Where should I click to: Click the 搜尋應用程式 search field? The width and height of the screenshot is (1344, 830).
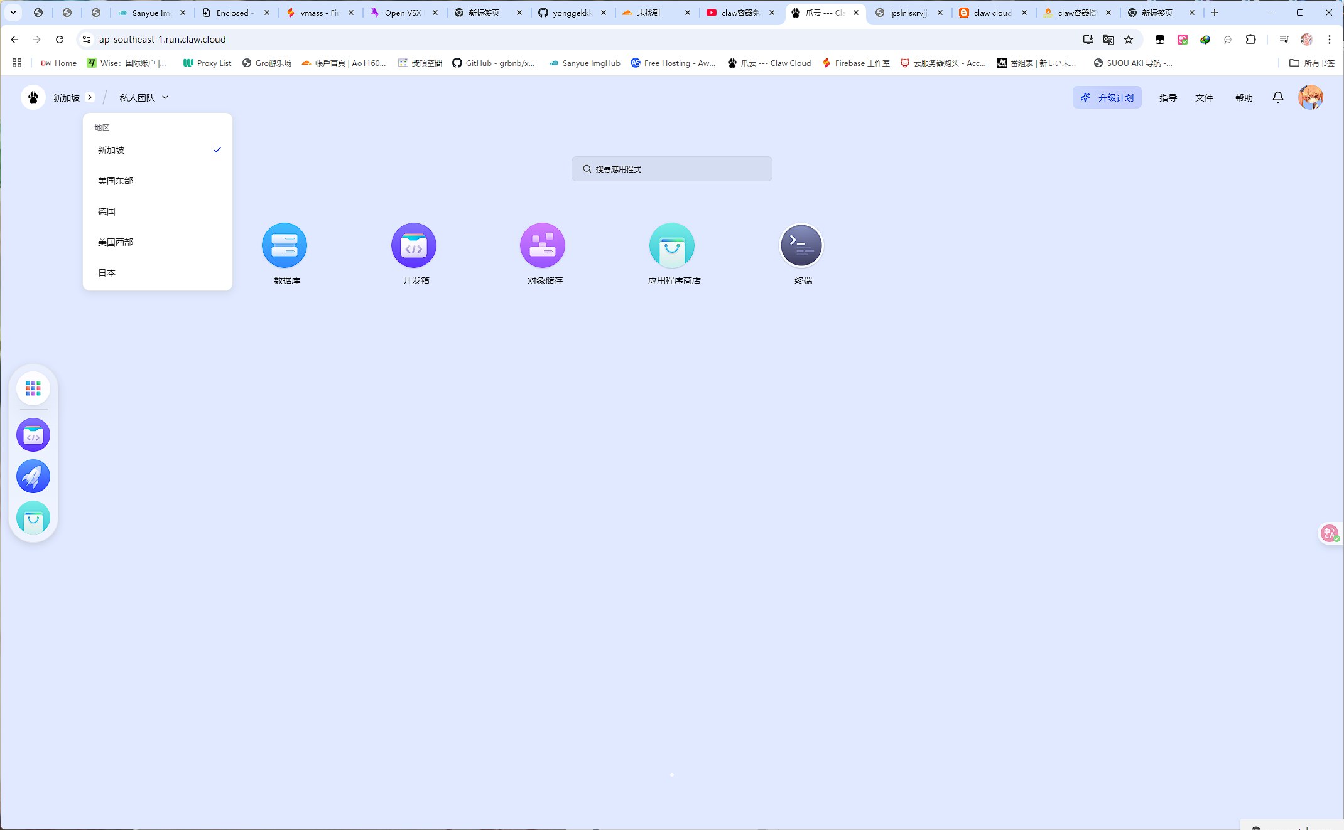pyautogui.click(x=671, y=169)
